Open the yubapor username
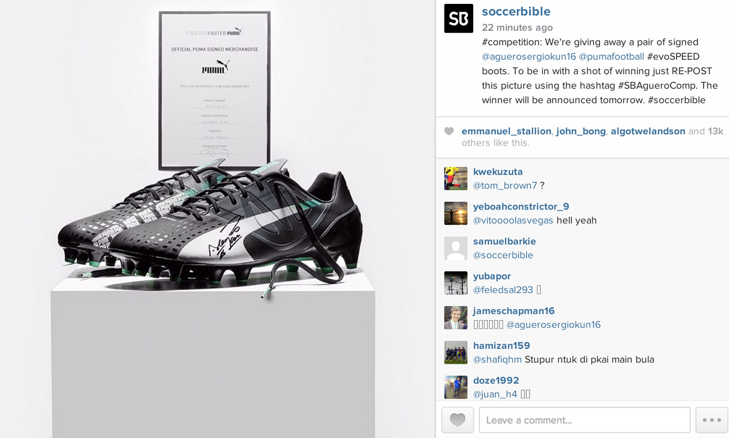The image size is (729, 438). click(492, 276)
